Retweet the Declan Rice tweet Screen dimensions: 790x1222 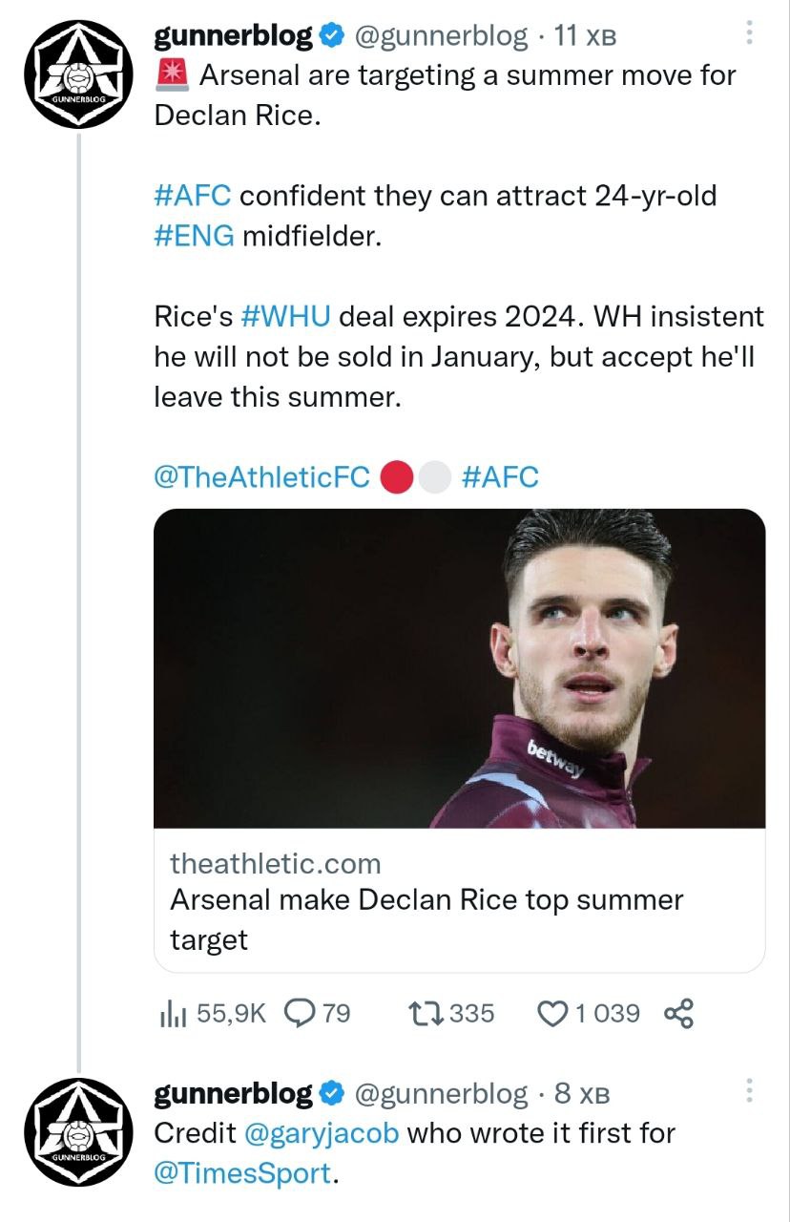422,1013
